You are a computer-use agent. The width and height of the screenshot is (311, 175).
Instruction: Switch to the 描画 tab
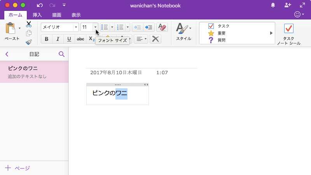pyautogui.click(x=56, y=15)
